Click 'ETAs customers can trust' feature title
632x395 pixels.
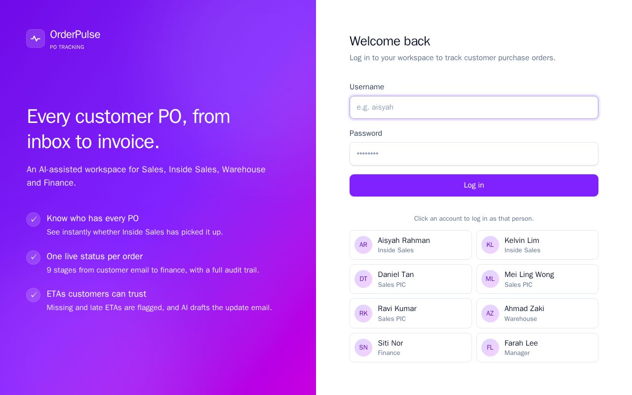[96, 294]
